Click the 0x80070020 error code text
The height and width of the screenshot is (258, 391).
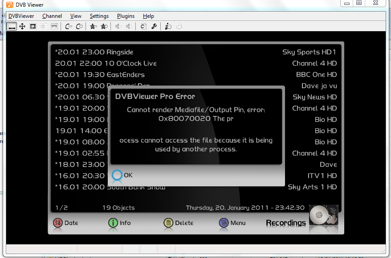coord(184,119)
